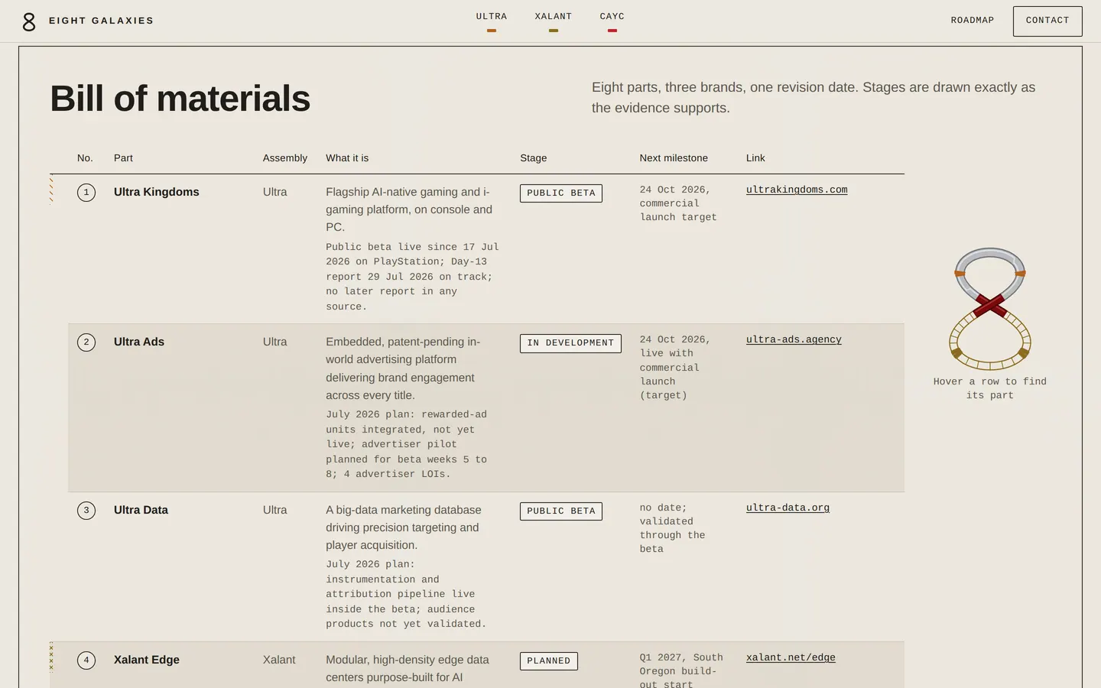Click the figure-eight parts diagram illustration
Viewport: 1101px width, 688px height.
pyautogui.click(x=990, y=309)
